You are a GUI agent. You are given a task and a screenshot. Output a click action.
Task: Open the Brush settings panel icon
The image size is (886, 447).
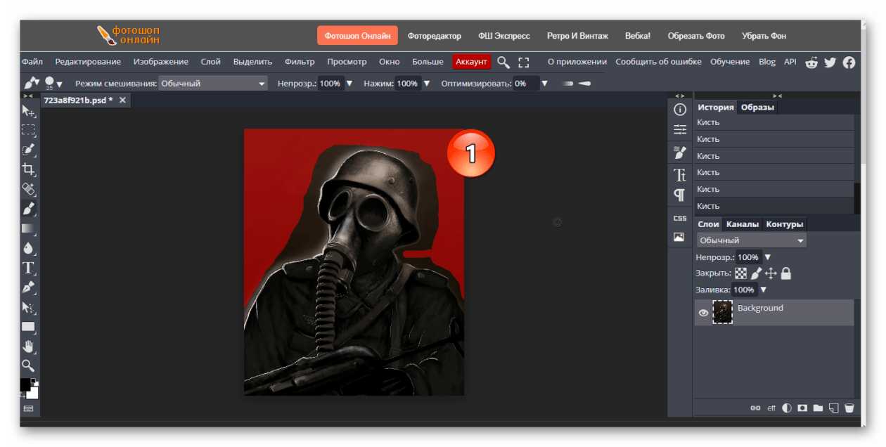[680, 152]
